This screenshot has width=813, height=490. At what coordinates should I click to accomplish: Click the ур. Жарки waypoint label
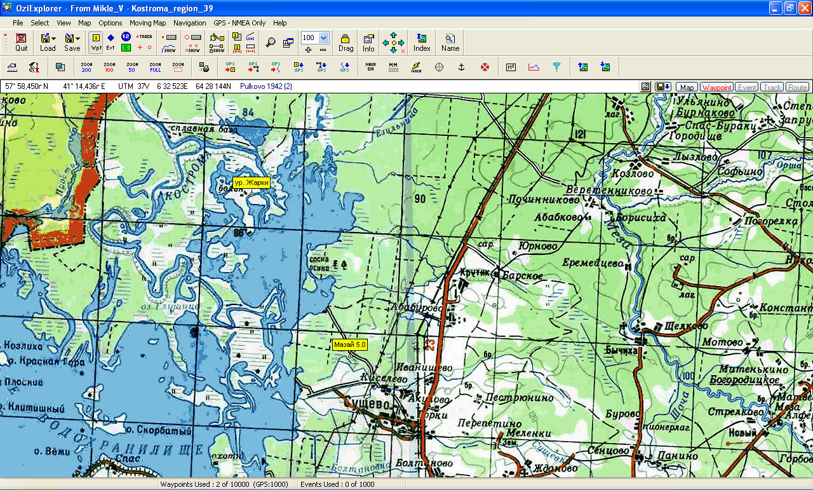[252, 182]
